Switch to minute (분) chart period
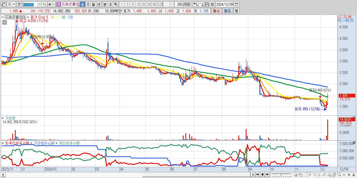The image size is (357, 178). click(105, 4)
